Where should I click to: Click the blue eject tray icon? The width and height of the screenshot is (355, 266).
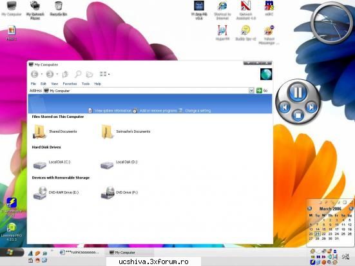[335, 251]
